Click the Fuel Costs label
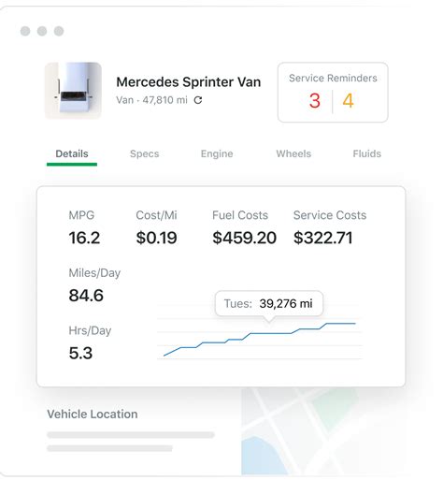Viewport: 443px width, 480px height. pos(240,215)
